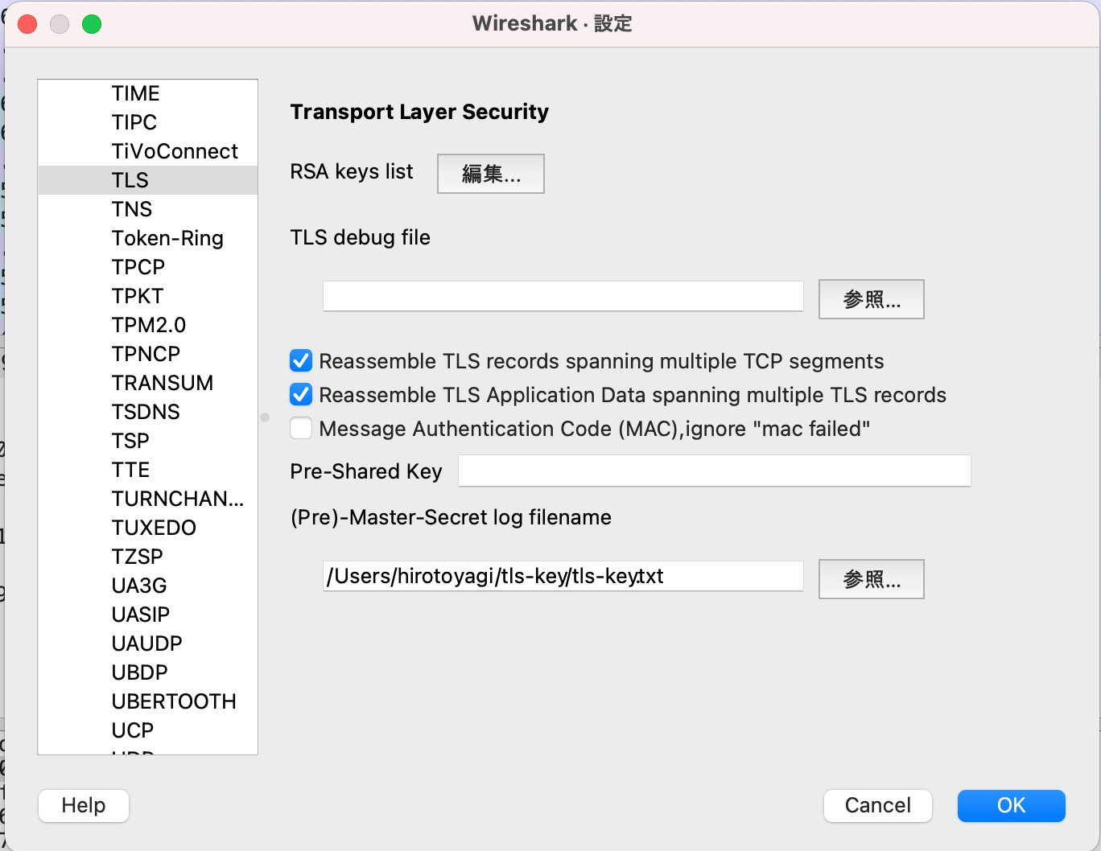Screen dimensions: 1101x851
Task: Choose TNS from the protocol list
Action: pyautogui.click(x=132, y=209)
